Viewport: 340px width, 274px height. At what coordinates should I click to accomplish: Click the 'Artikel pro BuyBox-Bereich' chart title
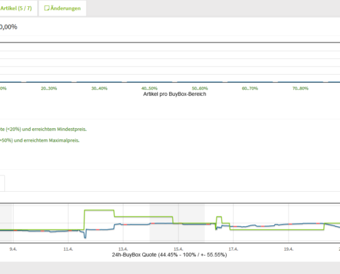pos(174,94)
